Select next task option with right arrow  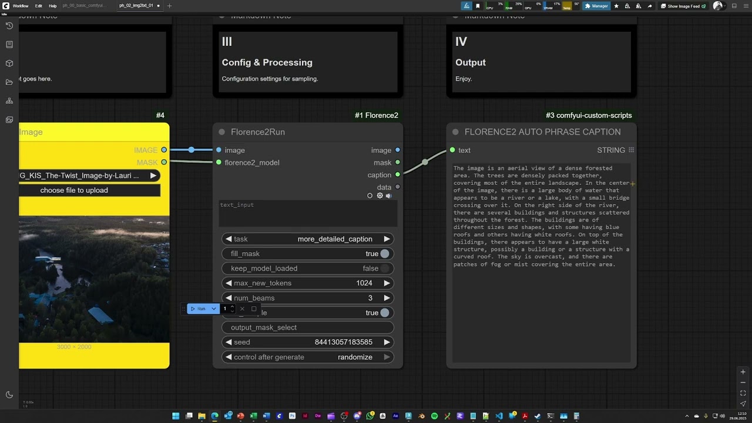tap(387, 239)
